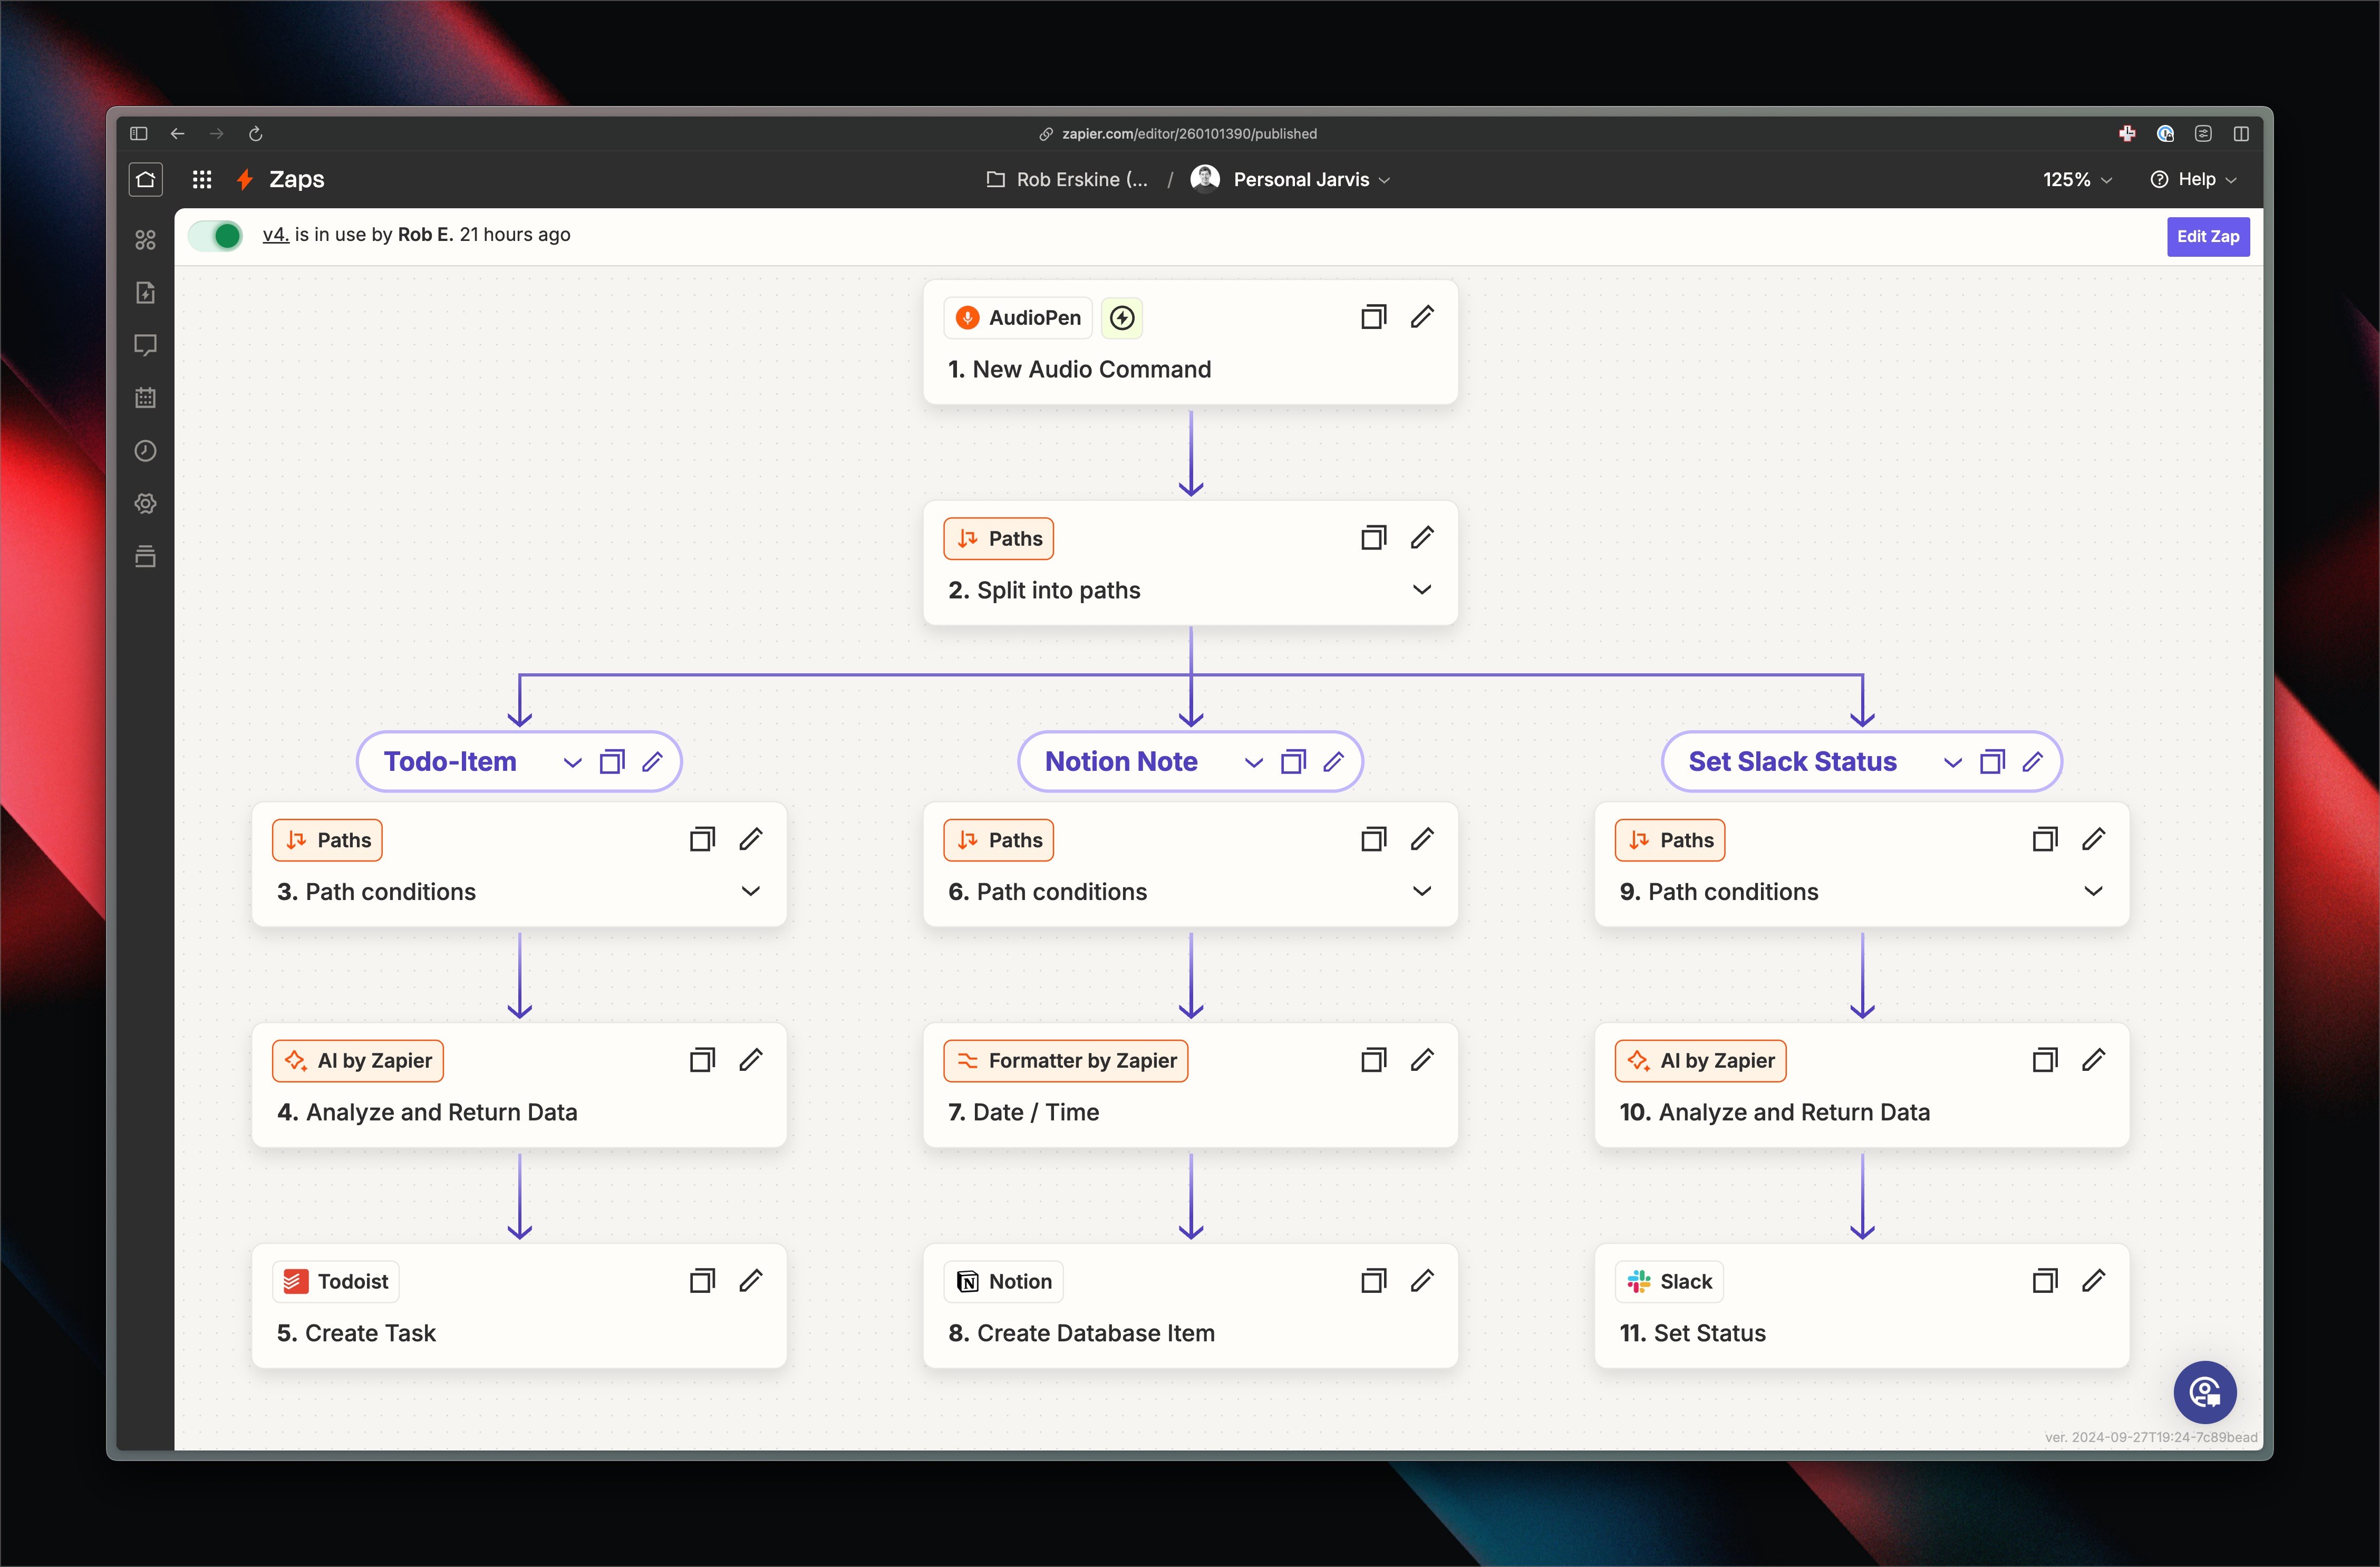
Task: Expand step 9 Path conditions chevron
Action: pos(2092,891)
